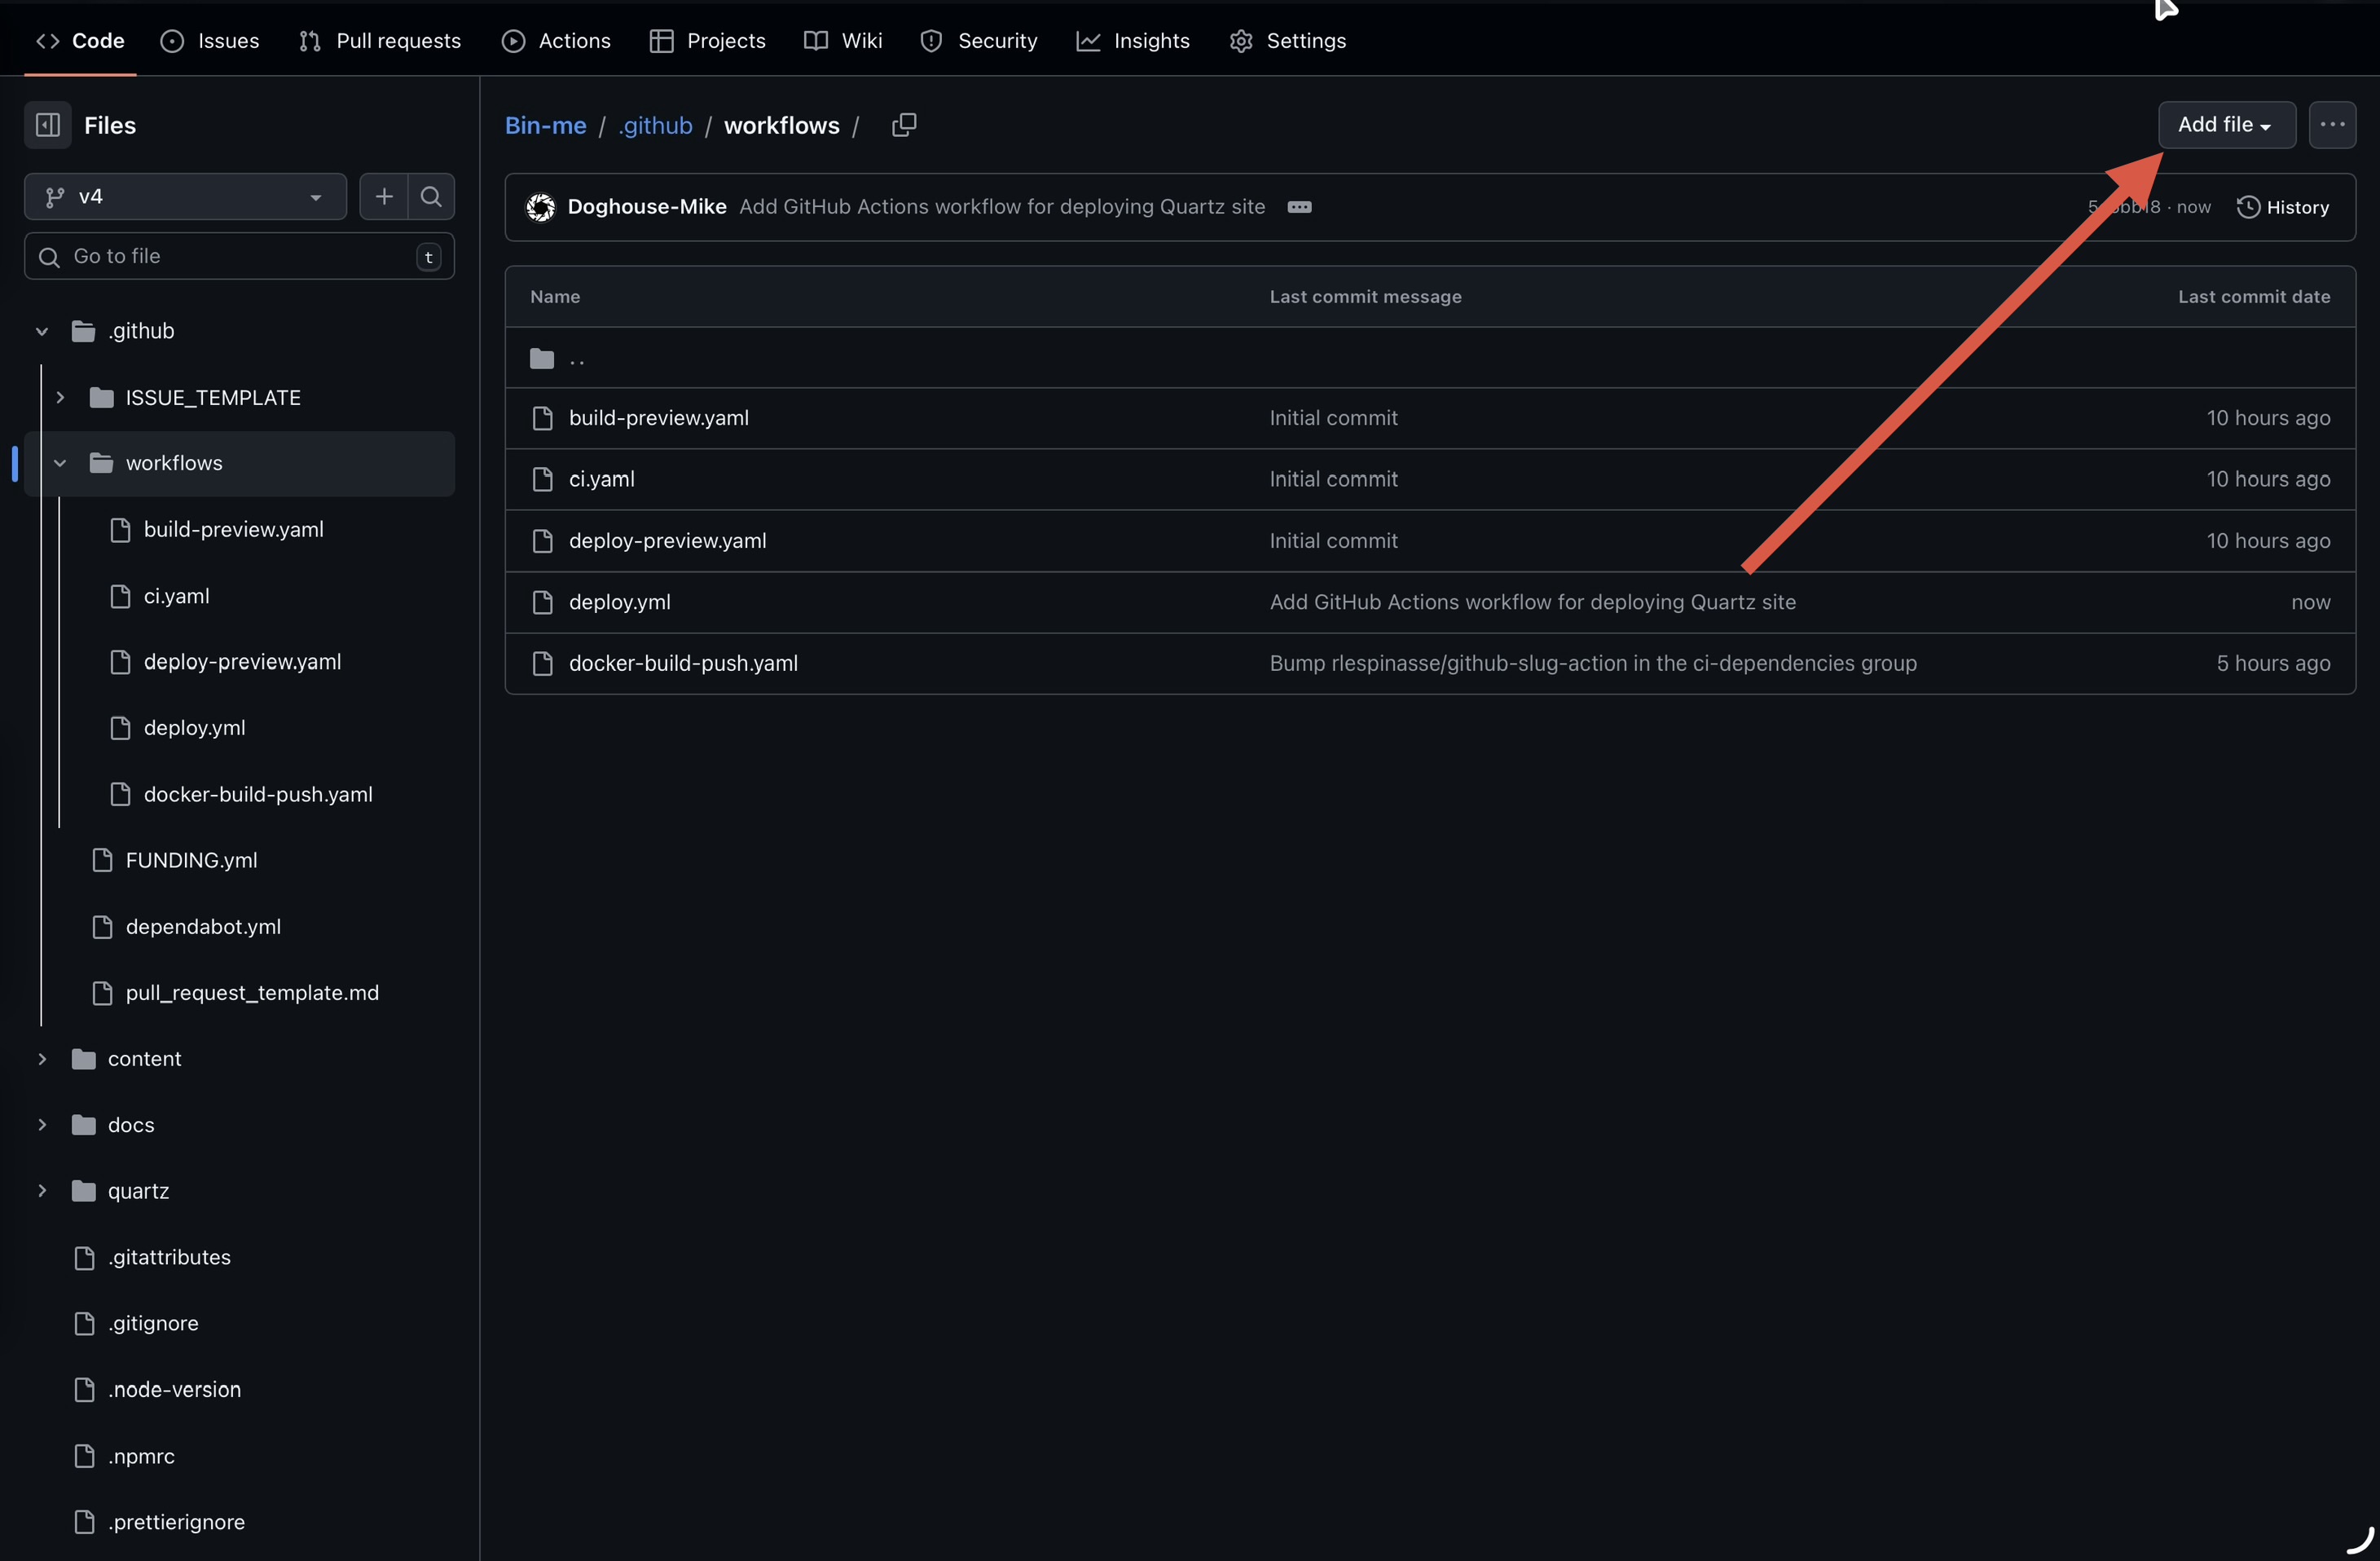Expand the ISSUE_TEMPLATE folder
2380x1561 pixels.
pyautogui.click(x=60, y=399)
